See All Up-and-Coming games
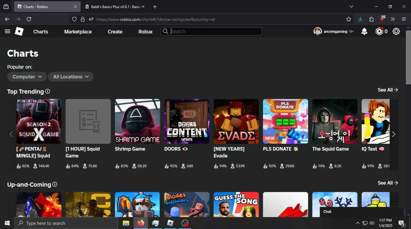411x229 pixels. [388, 183]
